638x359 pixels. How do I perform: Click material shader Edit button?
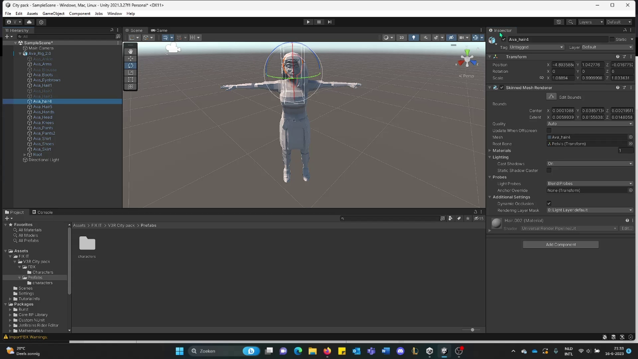626,228
